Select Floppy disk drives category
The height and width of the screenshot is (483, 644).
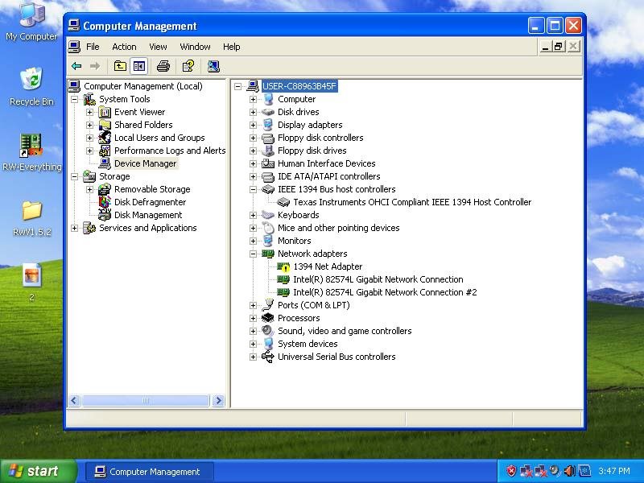tap(312, 151)
